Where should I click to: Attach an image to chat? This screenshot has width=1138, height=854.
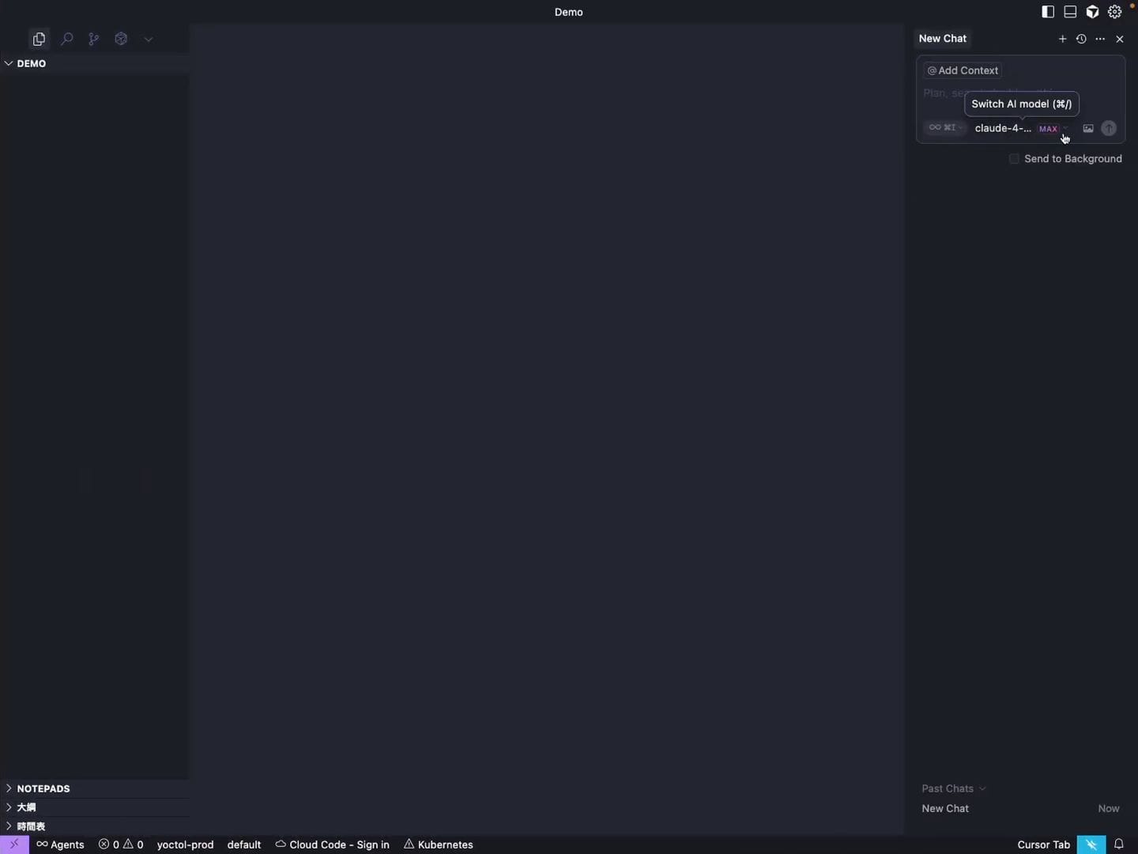(x=1088, y=128)
